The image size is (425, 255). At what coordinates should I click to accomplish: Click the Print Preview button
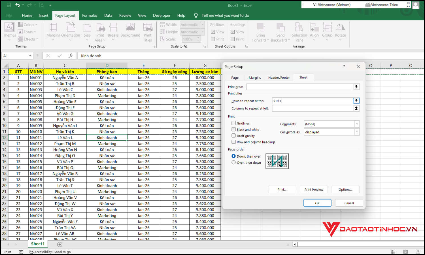314,189
